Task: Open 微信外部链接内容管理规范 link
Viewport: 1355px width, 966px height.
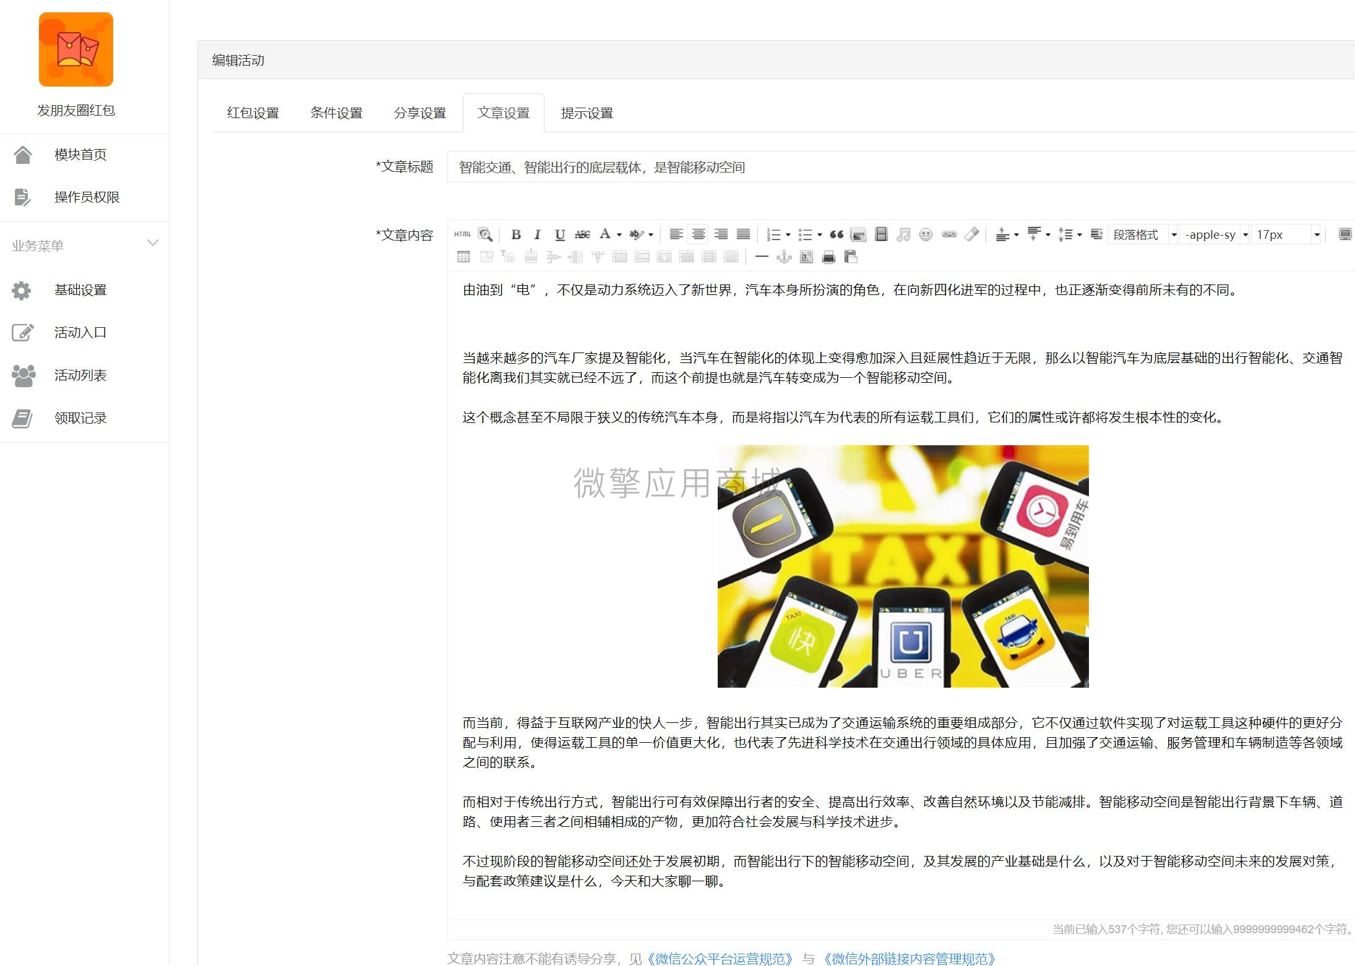Action: 910,959
